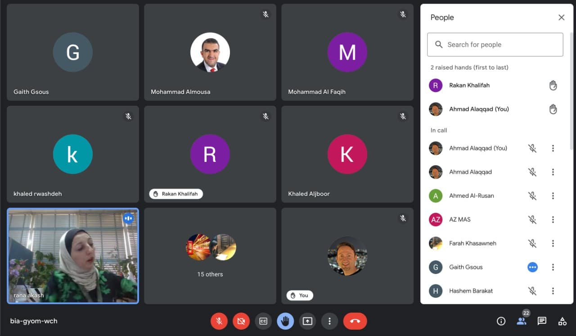Viewport: 576px width, 336px height.
Task: Open more options in the bottom toolbar
Action: [329, 321]
